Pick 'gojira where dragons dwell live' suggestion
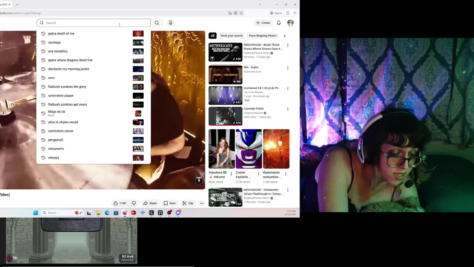 (93, 60)
